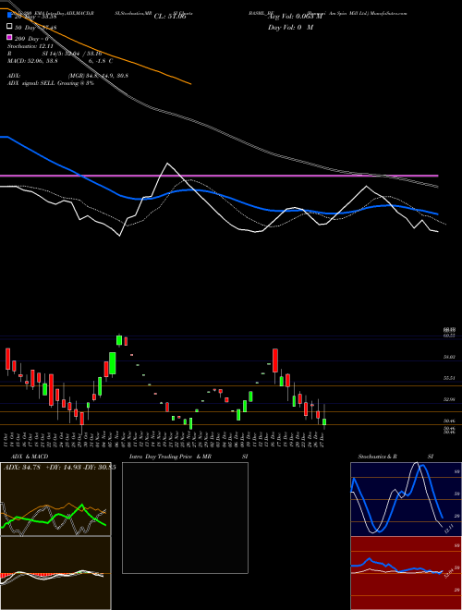Image resolution: width=462 pixels, height=610 pixels.
Task: Select the 'Day Vol: 0 M' text
Action: coord(290,27)
